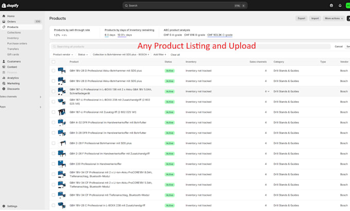Open the 6 0 days inventory link
Viewport: 350px width, 211px height.
point(110,35)
